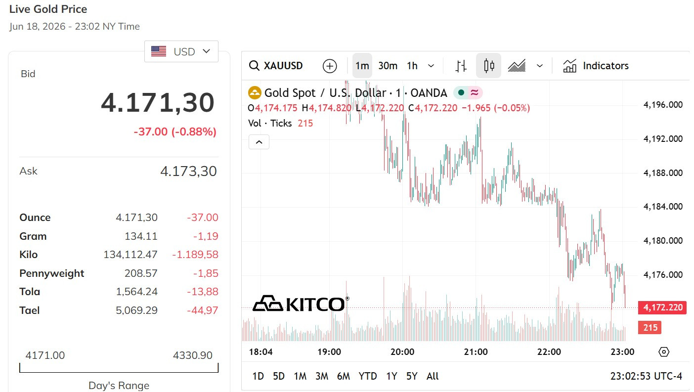Expand more time intervals chevron
Image resolution: width=694 pixels, height=392 pixels.
pyautogui.click(x=431, y=66)
